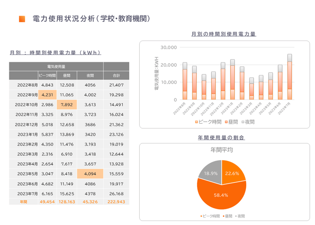Click the underlined 年間使用量の割合 heading

tap(224, 138)
